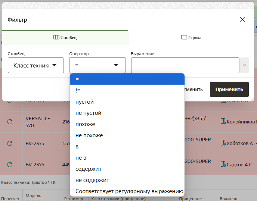Click recalculate icon in VERSATILE 570 row

pyautogui.click(x=10, y=122)
